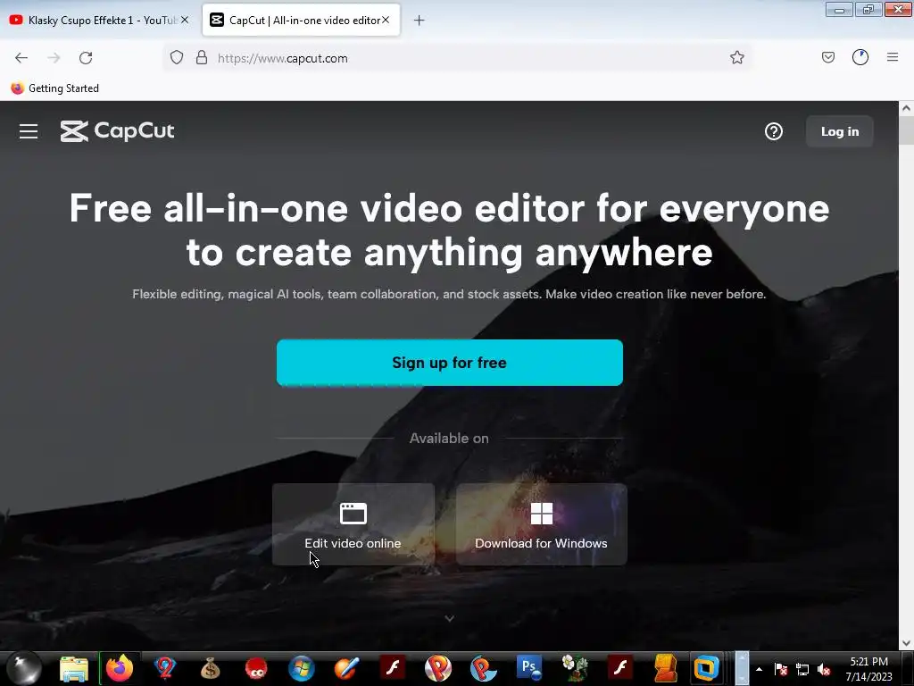Show hidden system tray icons
This screenshot has height=686, width=914.
point(759,669)
